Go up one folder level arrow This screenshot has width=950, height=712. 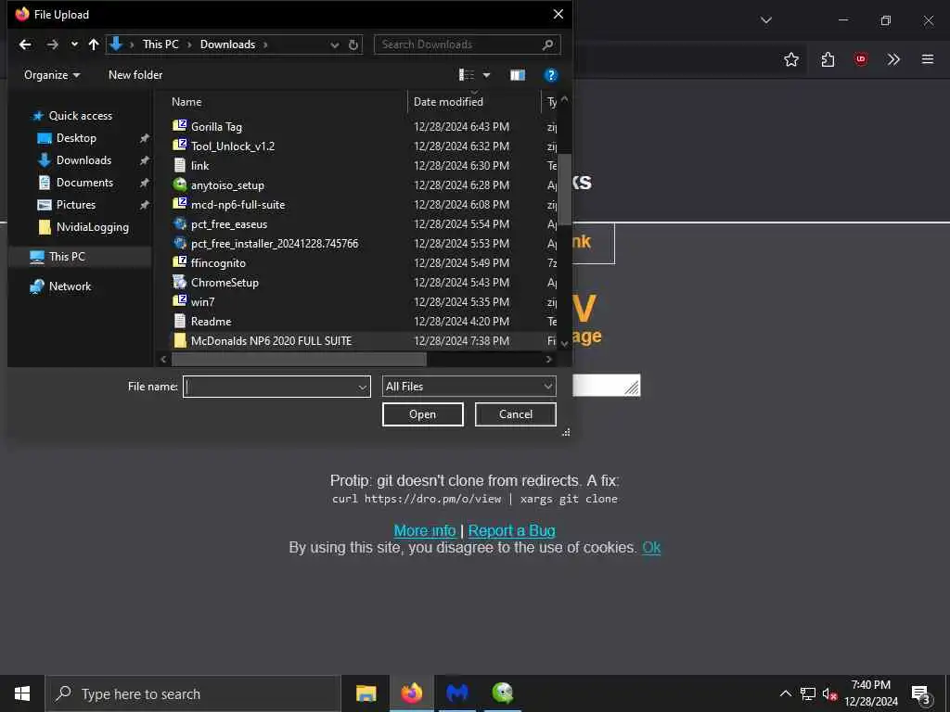click(x=94, y=44)
